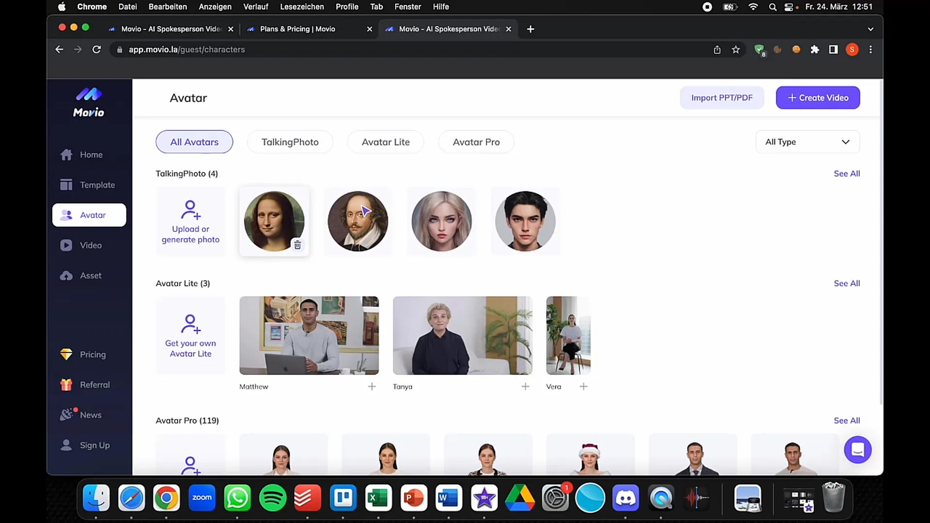Click the Video sidebar icon
930x523 pixels.
pyautogui.click(x=66, y=245)
